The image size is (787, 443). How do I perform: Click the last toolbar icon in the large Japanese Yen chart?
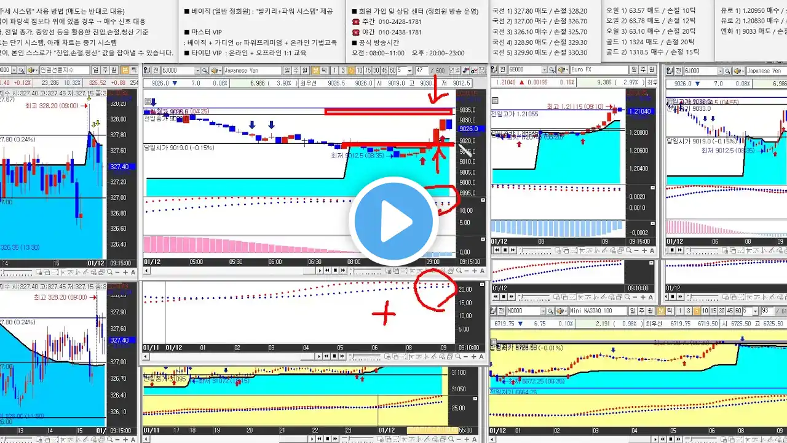pyautogui.click(x=482, y=71)
